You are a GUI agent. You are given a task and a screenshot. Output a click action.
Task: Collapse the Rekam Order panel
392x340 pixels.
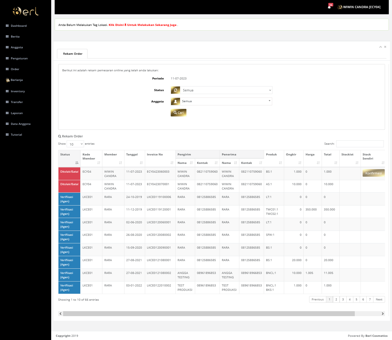(380, 47)
